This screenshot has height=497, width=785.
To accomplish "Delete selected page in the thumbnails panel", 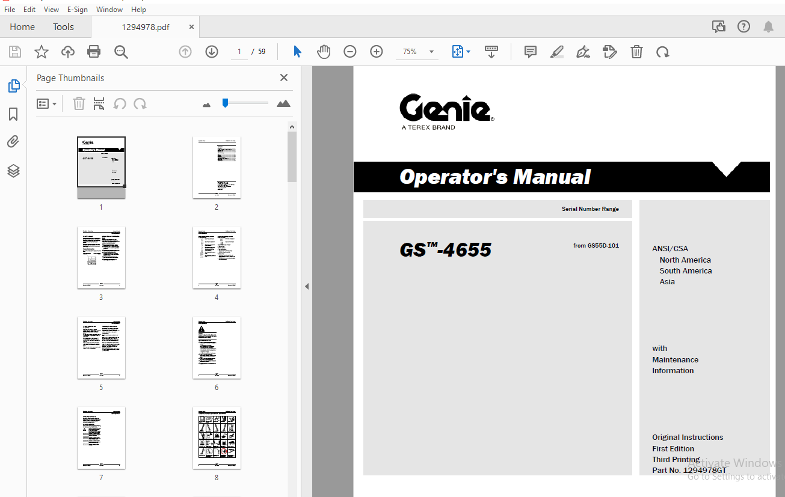I will [79, 103].
